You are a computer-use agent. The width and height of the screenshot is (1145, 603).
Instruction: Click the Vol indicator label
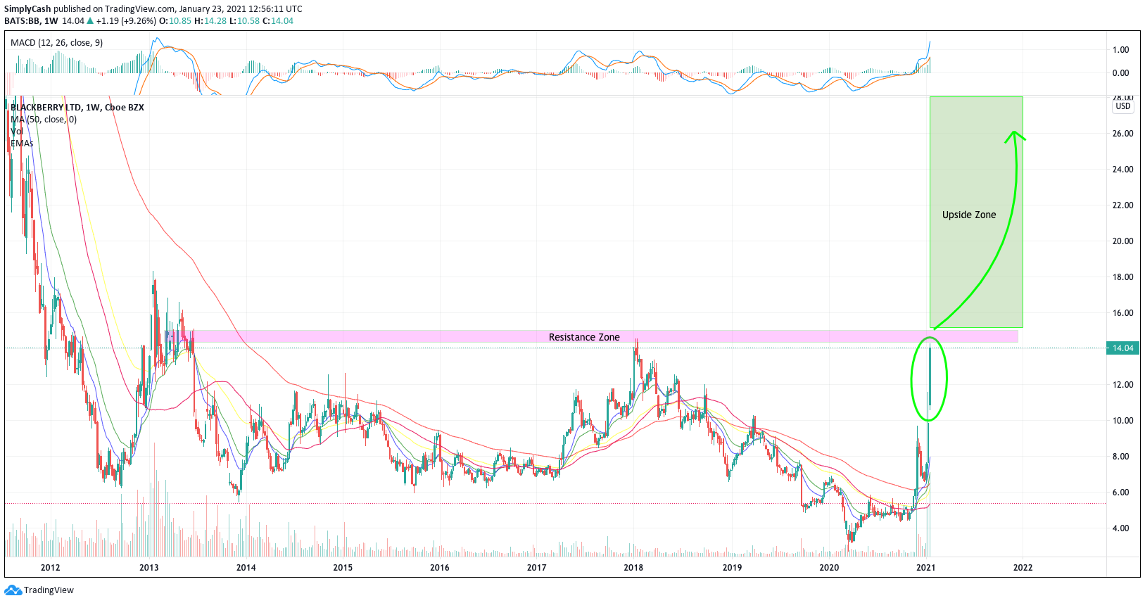pos(17,132)
